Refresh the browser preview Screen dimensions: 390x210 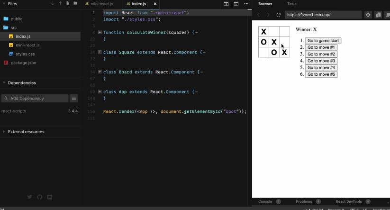pos(279,15)
